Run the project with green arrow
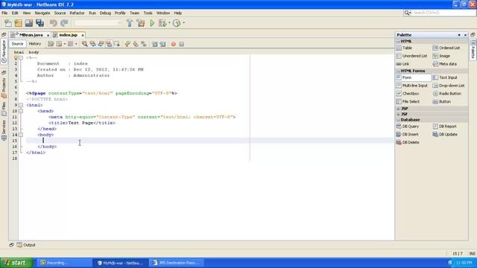This screenshot has width=477, height=268. (152, 23)
